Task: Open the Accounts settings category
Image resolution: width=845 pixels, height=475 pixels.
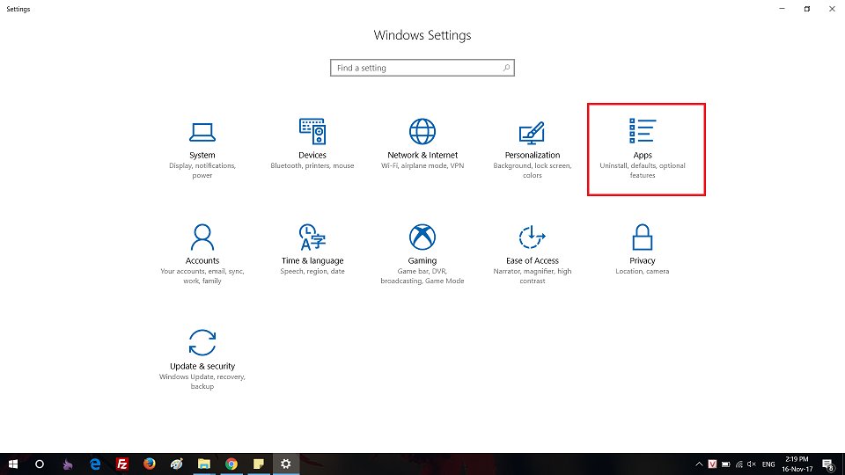Action: (202, 254)
